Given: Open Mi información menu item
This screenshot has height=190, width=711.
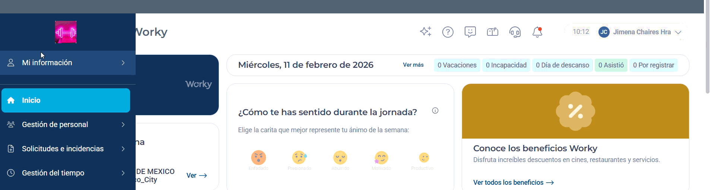Looking at the screenshot, I should [x=68, y=63].
